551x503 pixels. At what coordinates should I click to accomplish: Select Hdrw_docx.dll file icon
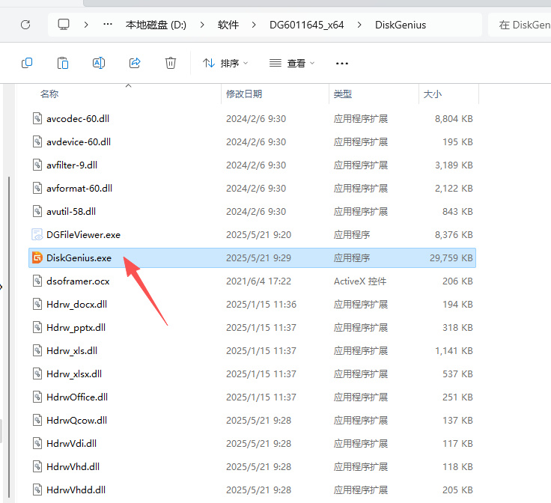click(x=37, y=304)
